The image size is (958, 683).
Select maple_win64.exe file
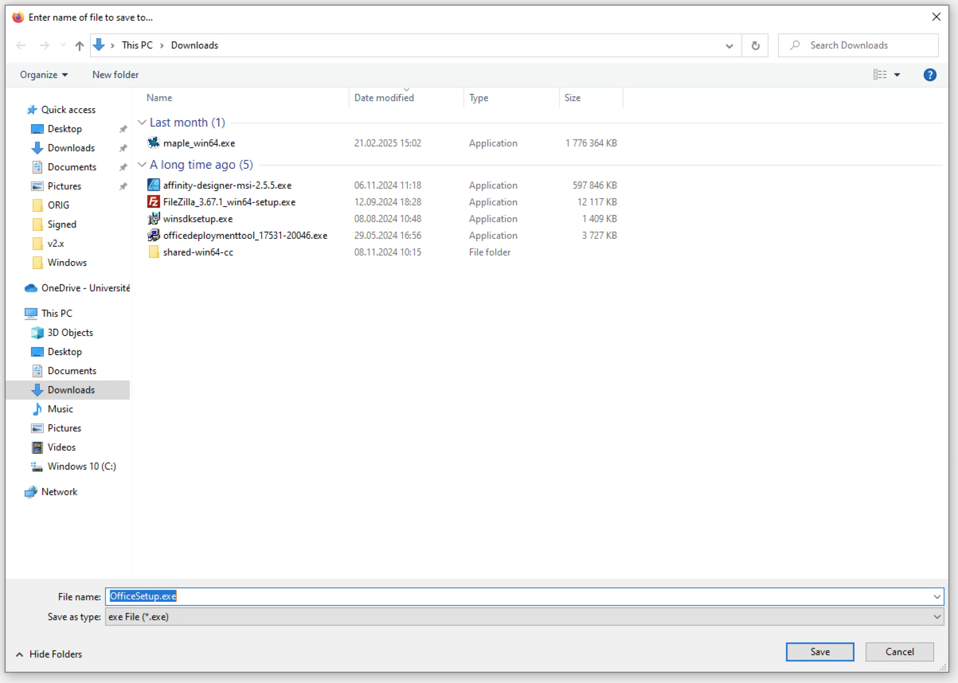pyautogui.click(x=198, y=143)
